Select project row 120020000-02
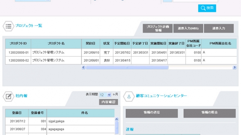Screen dimensions: 241x135 click(x=121, y=61)
